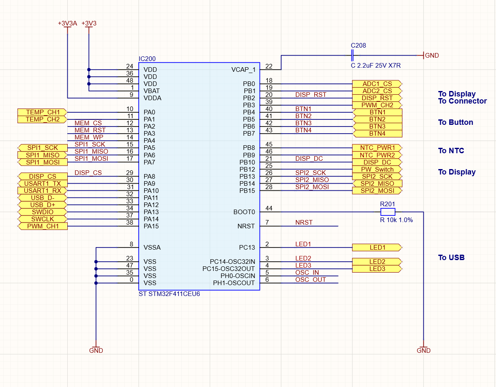The width and height of the screenshot is (496, 387).
Task: Click the SPI2_MOSI port symbol
Action: click(x=377, y=191)
